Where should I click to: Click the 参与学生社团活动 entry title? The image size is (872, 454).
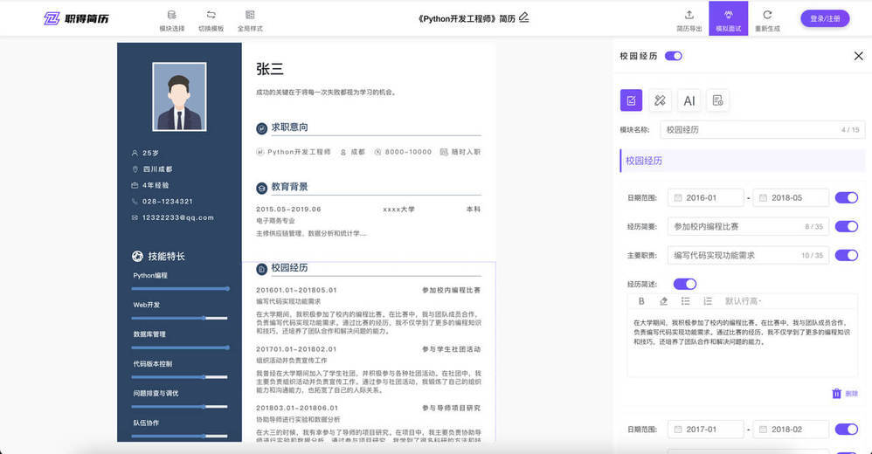click(451, 349)
